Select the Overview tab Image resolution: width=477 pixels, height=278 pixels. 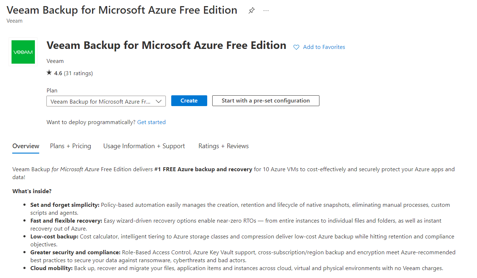(x=26, y=146)
